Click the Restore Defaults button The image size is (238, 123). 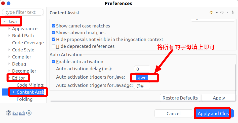[180, 98]
